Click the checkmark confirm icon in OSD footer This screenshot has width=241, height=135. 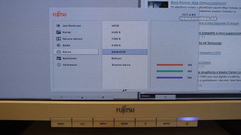coord(61,97)
